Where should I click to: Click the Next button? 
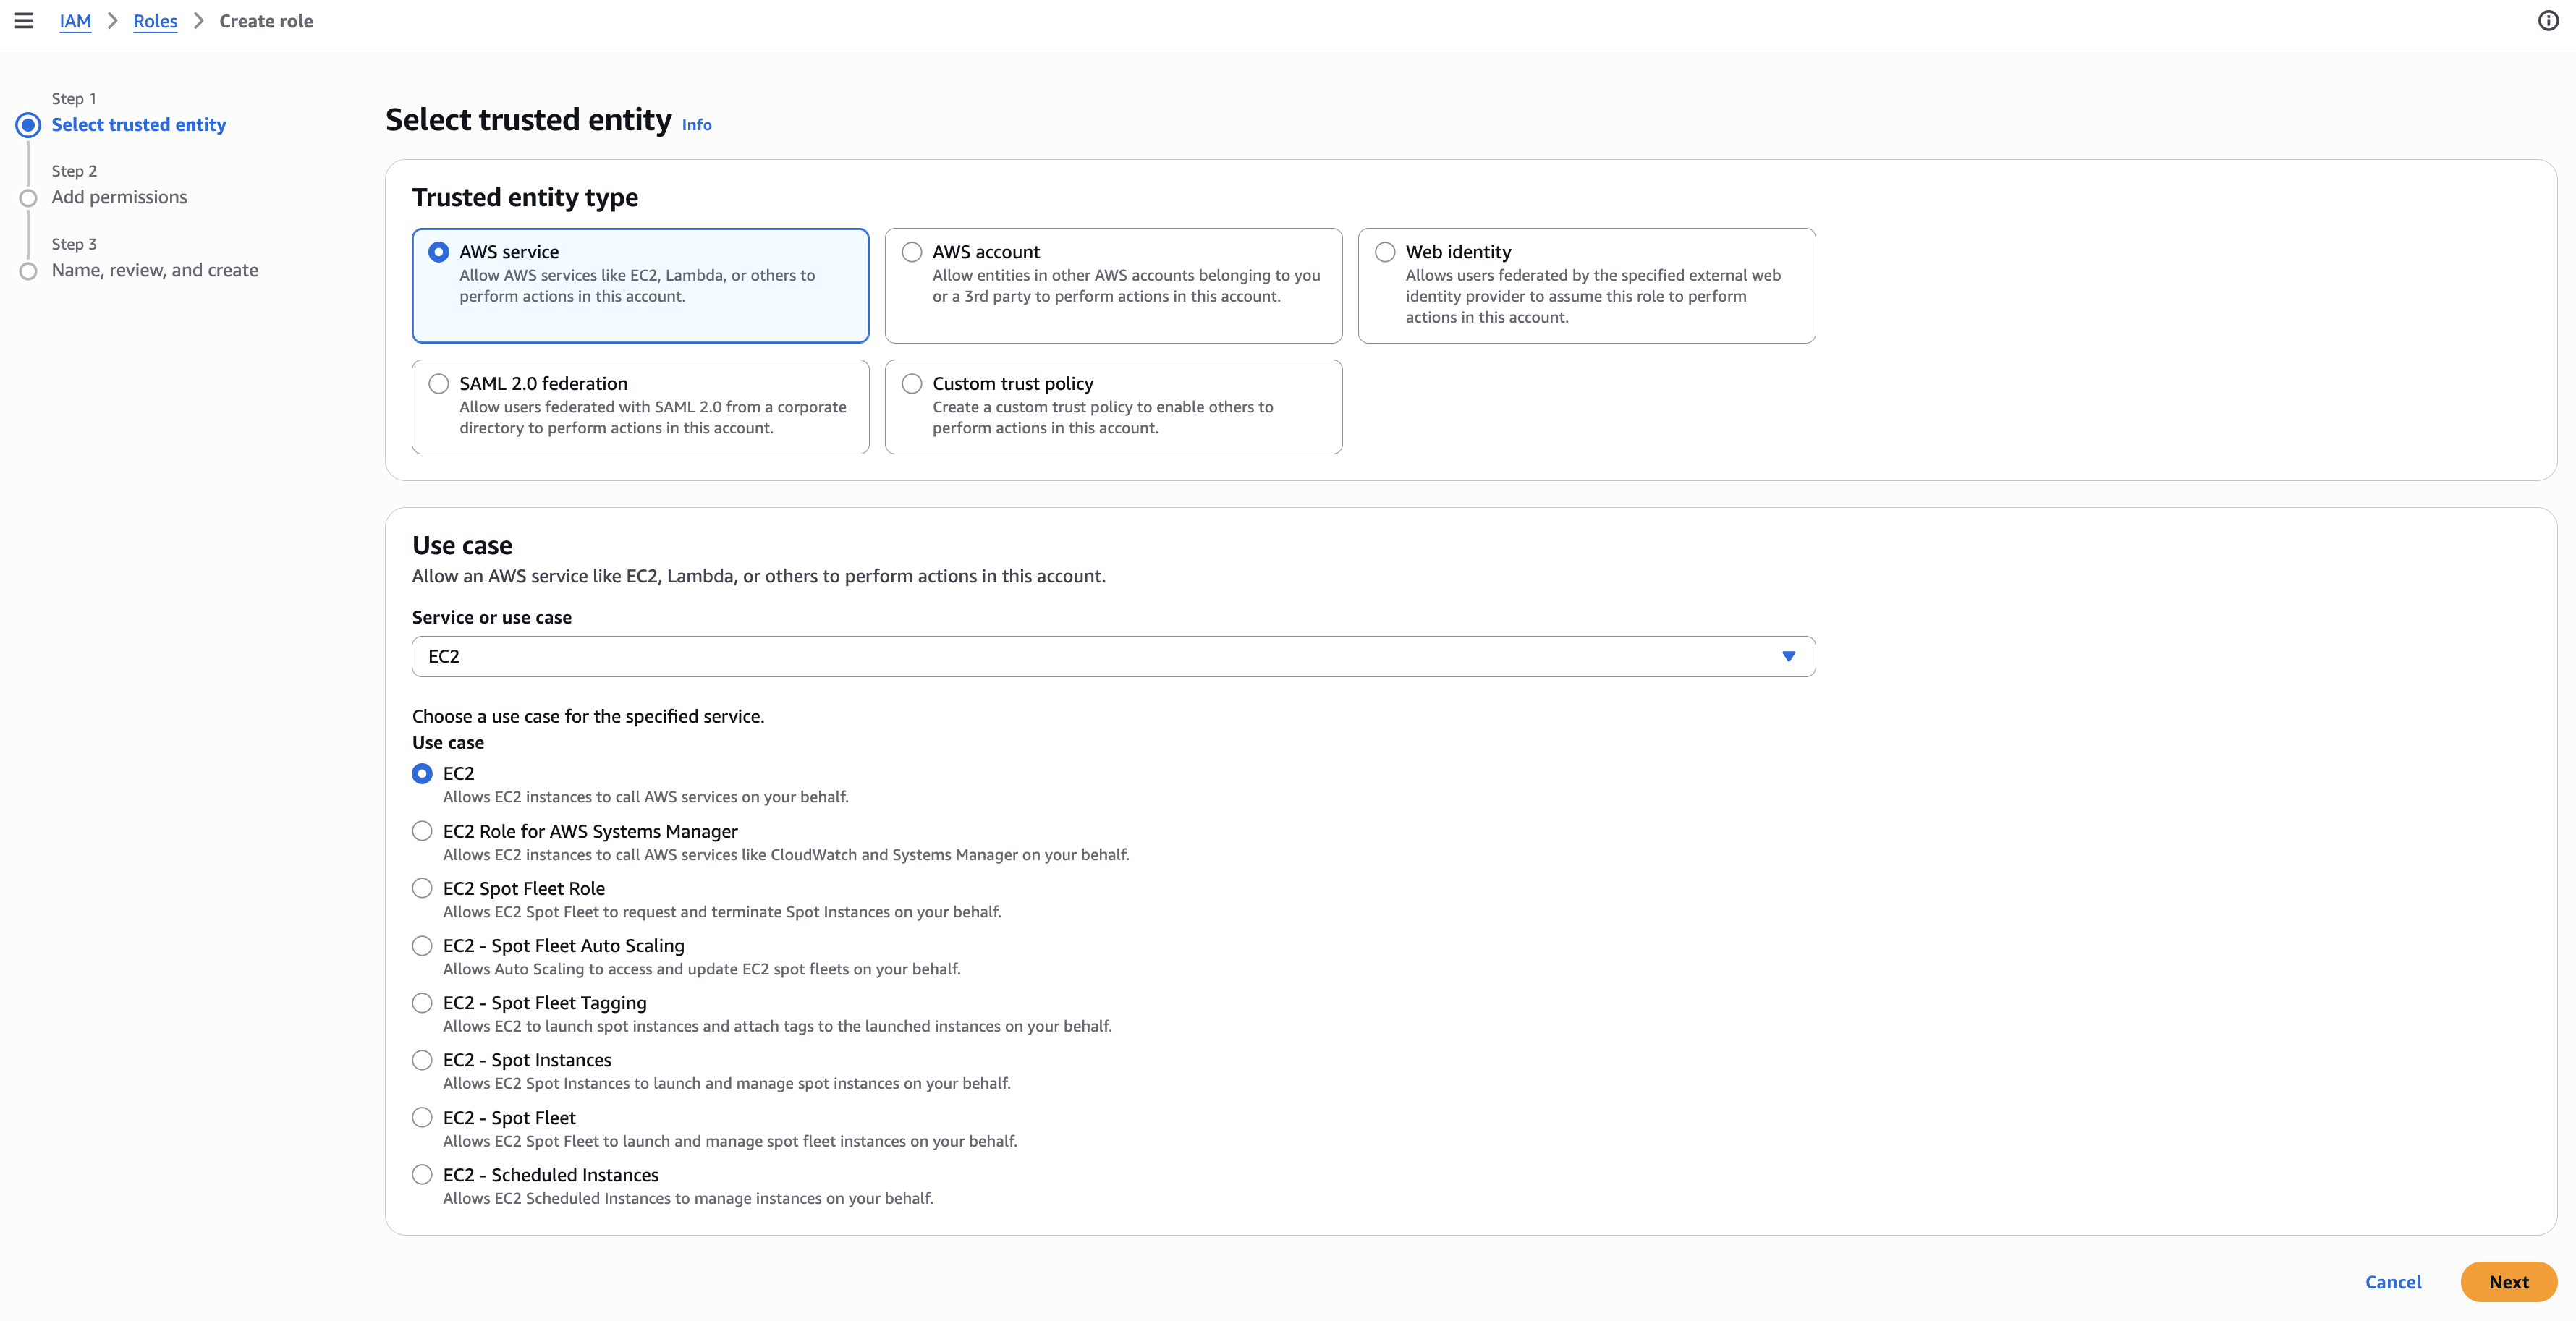[x=2508, y=1282]
